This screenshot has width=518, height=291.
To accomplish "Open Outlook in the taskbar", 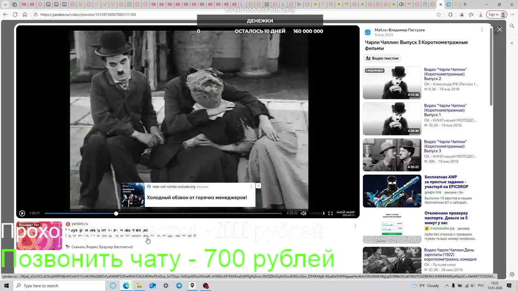I will pyautogui.click(x=153, y=286).
